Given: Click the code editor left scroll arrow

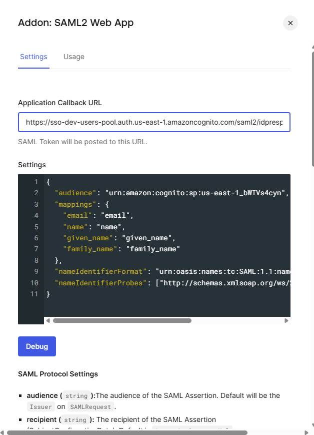Looking at the screenshot, I should coord(48,321).
